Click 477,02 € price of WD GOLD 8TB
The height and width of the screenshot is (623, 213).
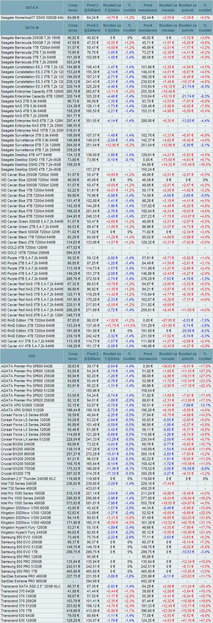[73, 247]
